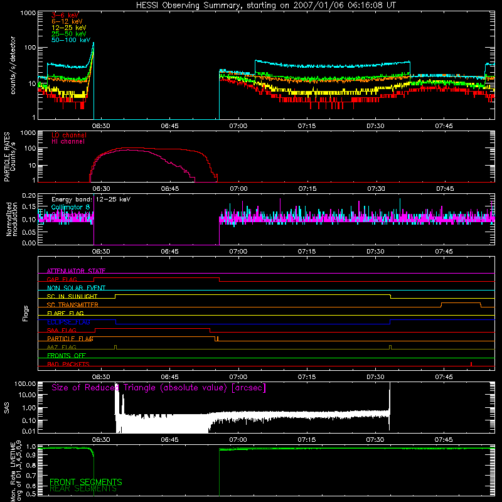Click the 'Normalized modulation' axis label
This screenshot has height=502, width=502.
tap(12, 219)
